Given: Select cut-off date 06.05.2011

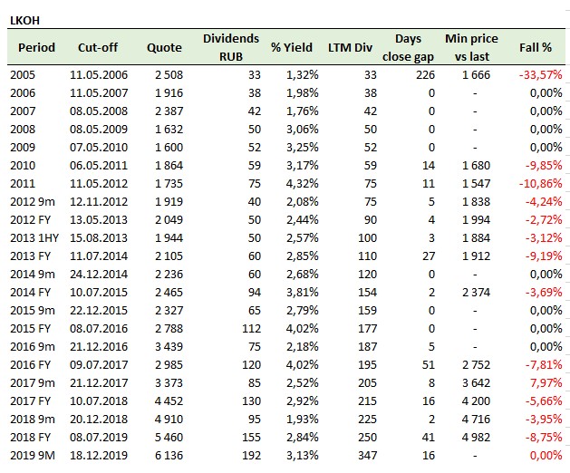Looking at the screenshot, I should [99, 166].
